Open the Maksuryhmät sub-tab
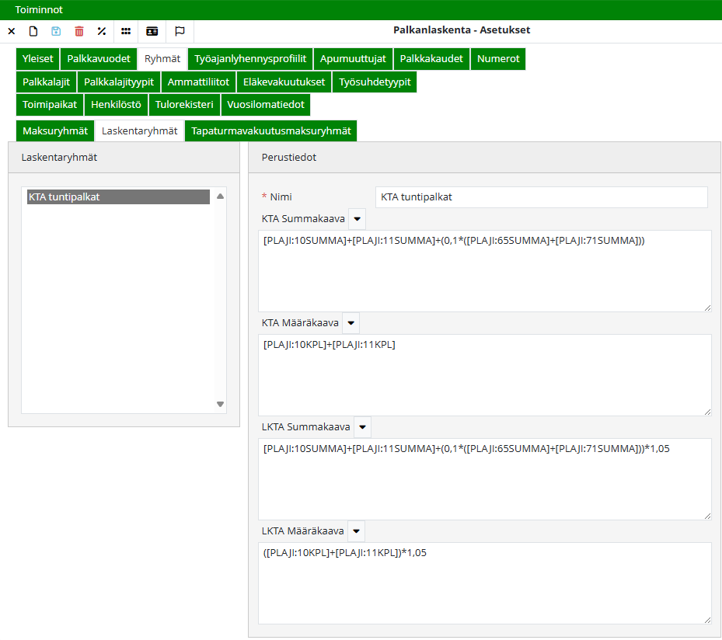This screenshot has width=722, height=640. tap(55, 131)
